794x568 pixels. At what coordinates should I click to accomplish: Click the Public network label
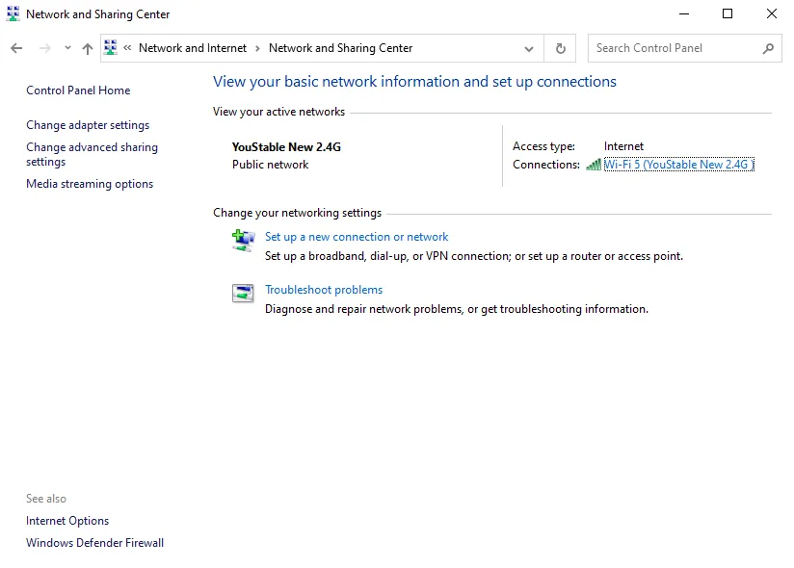click(x=270, y=165)
